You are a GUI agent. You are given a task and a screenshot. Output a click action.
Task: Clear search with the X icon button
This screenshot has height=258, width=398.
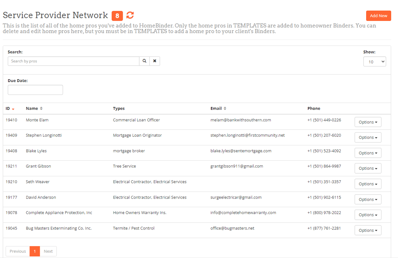[x=155, y=61]
